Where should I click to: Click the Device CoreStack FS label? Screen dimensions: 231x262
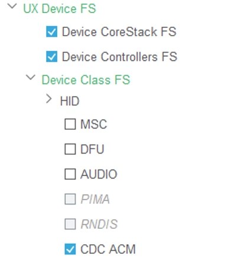(119, 32)
